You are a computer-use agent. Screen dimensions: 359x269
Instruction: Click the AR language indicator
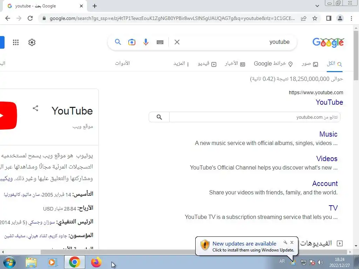(x=282, y=261)
